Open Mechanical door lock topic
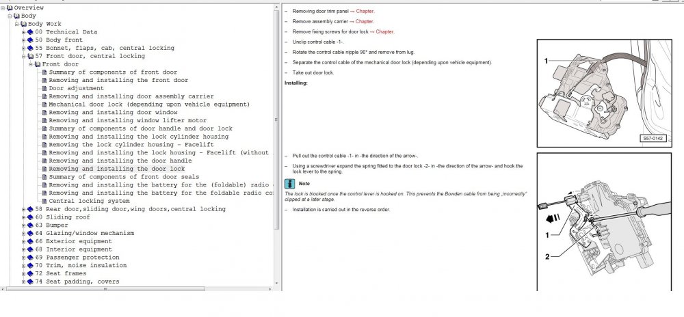Image resolution: width=684 pixels, height=317 pixels. 149,105
